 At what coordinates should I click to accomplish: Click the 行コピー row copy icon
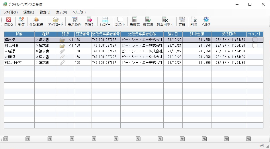[105, 21]
